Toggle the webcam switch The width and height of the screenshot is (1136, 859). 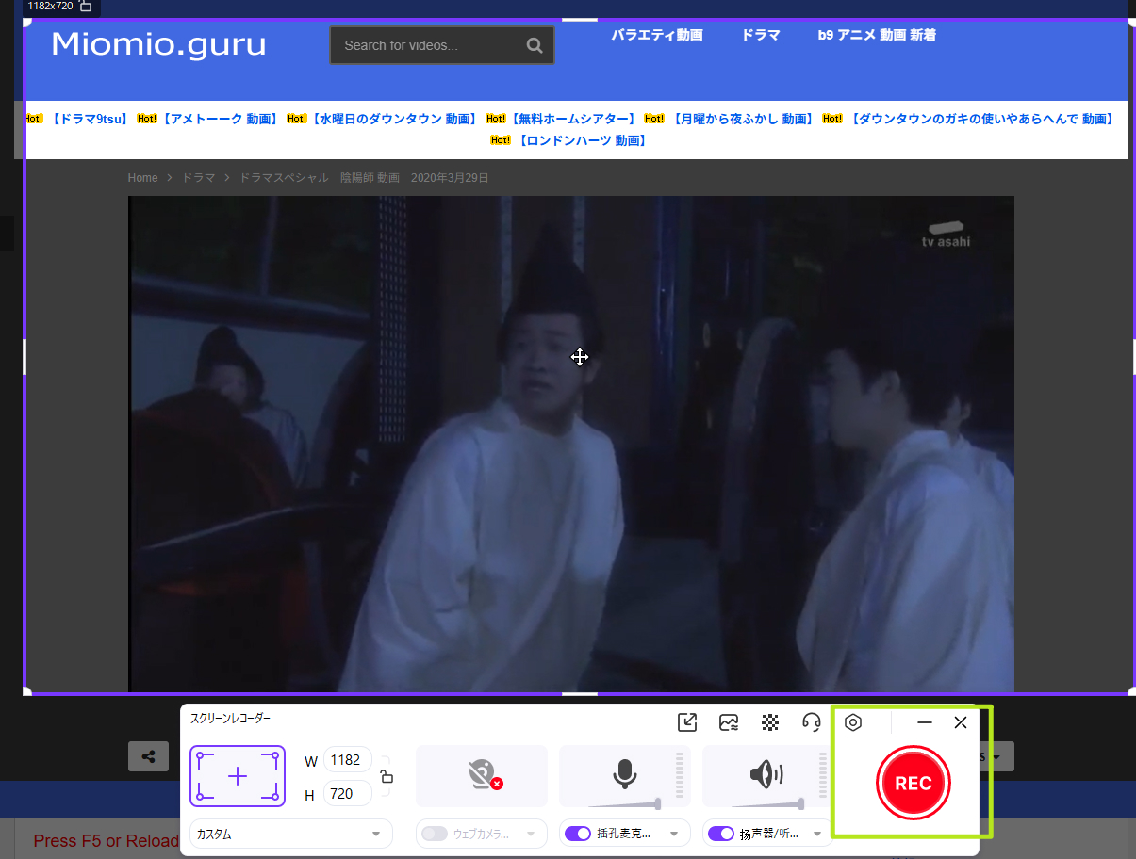[435, 834]
